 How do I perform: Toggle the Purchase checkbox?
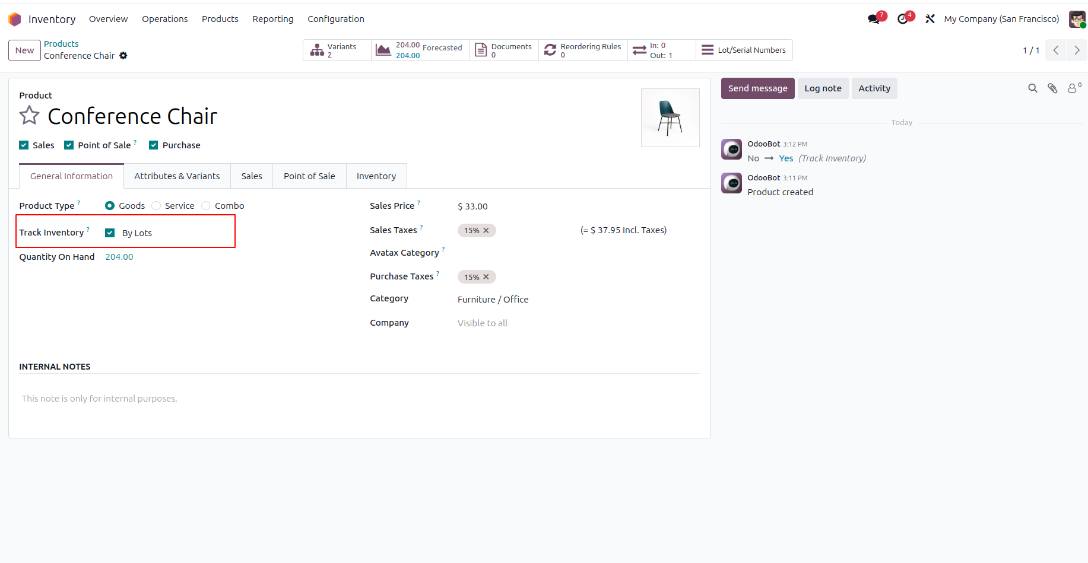click(x=154, y=145)
